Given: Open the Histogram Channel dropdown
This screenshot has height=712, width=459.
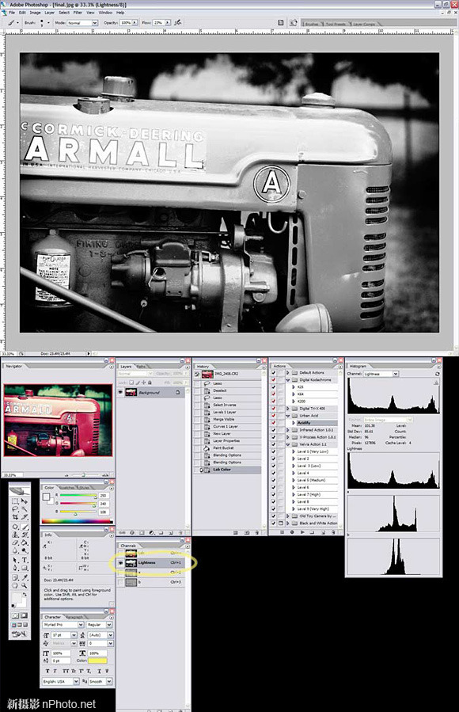Looking at the screenshot, I should pyautogui.click(x=396, y=374).
